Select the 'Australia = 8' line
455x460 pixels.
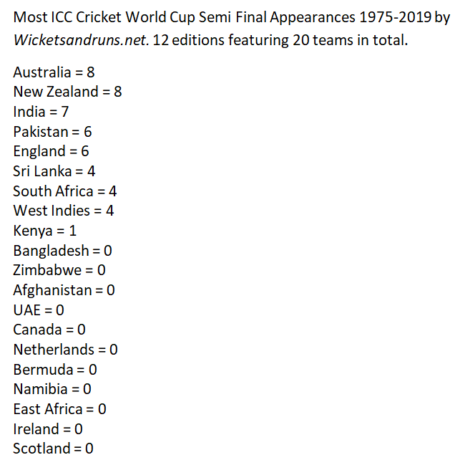54,72
